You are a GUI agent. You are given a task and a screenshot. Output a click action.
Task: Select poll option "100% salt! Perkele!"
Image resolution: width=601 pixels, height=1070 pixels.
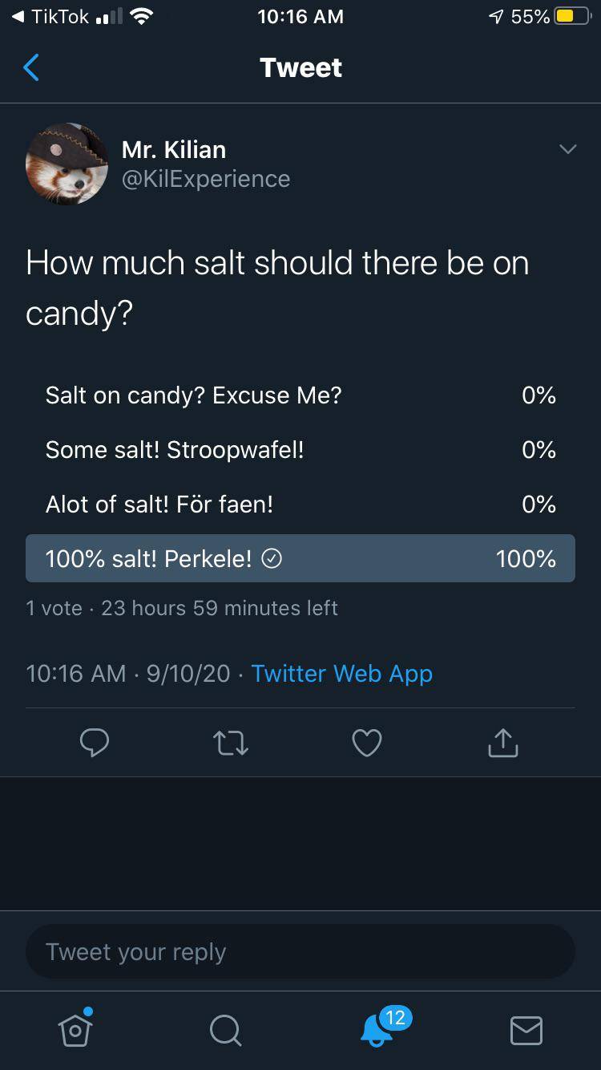click(x=300, y=558)
